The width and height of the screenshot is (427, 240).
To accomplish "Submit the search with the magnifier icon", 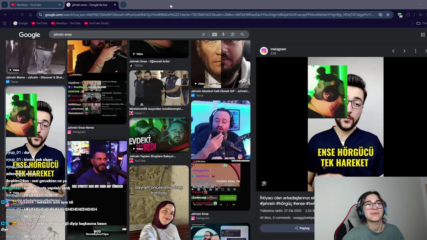I will (x=243, y=34).
